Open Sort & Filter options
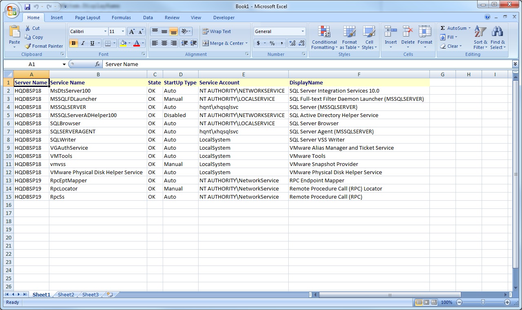522x310 pixels. [x=480, y=38]
